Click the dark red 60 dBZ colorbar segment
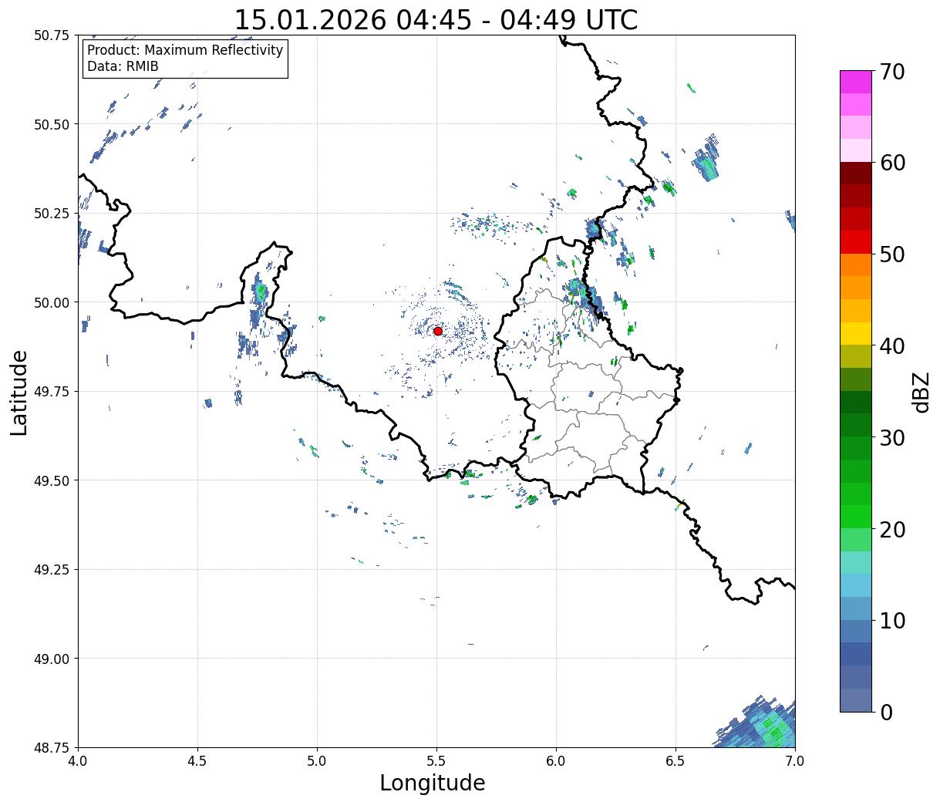The height and width of the screenshot is (802, 940). (855, 173)
